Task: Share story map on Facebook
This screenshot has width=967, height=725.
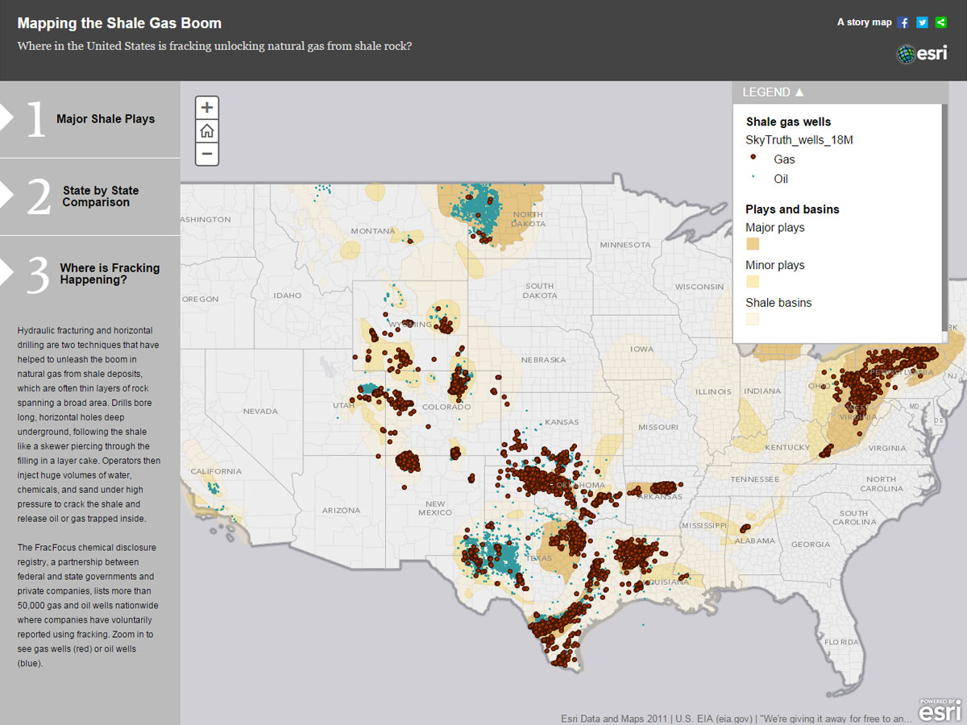Action: (903, 23)
